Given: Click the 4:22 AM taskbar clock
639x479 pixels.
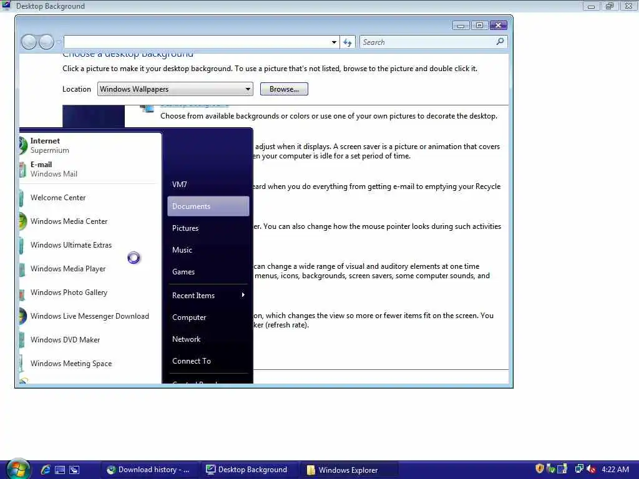Looking at the screenshot, I should (615, 469).
